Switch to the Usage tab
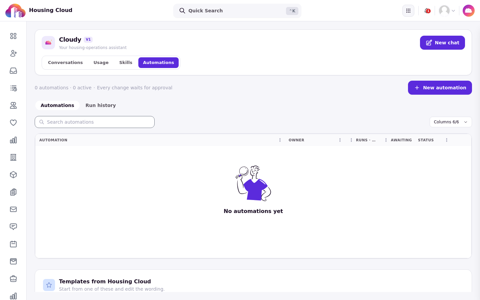The height and width of the screenshot is (300, 480). pyautogui.click(x=101, y=63)
